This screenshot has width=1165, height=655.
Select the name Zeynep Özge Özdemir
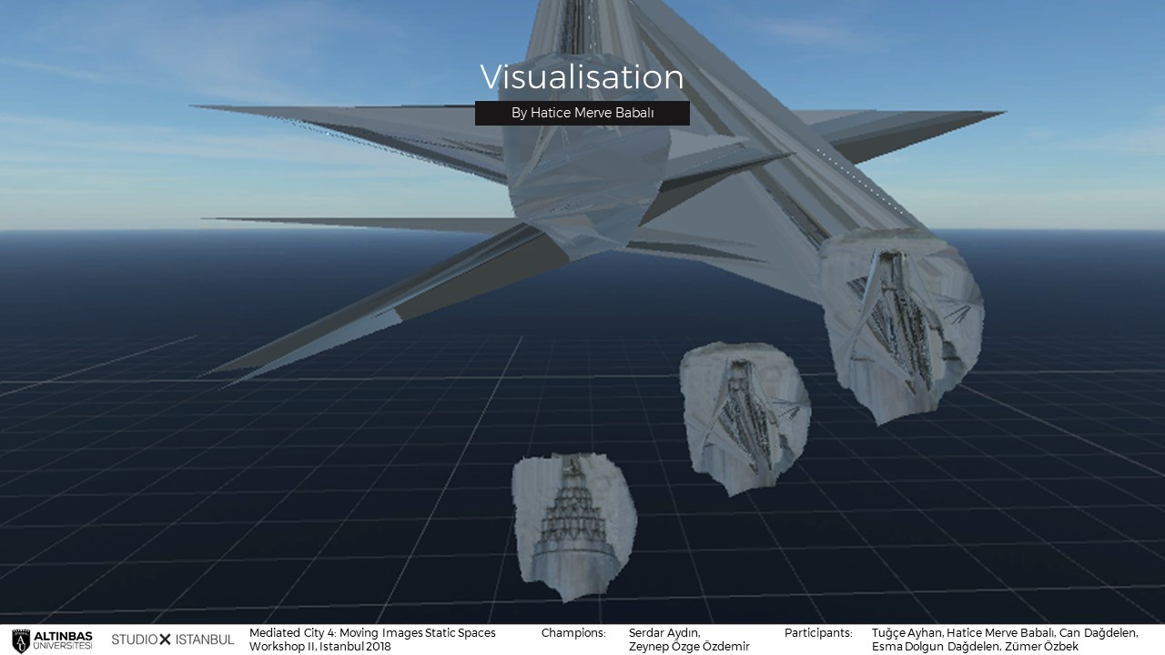click(x=689, y=646)
